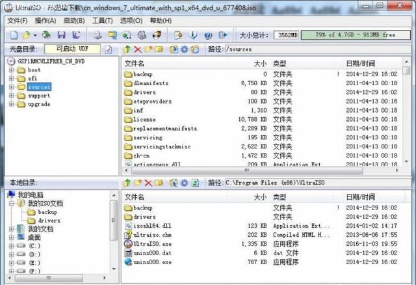Click the Compress ISO icon
The width and height of the screenshot is (416, 285).
(x=142, y=34)
